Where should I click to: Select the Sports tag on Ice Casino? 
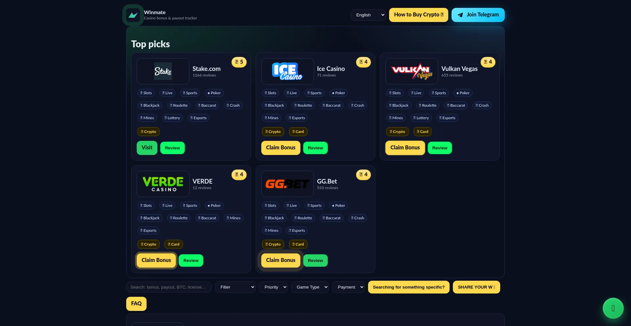[x=315, y=93]
